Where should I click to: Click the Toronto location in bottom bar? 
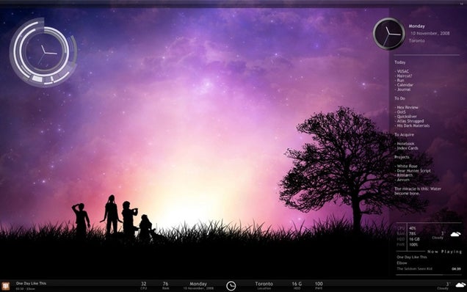point(264,285)
